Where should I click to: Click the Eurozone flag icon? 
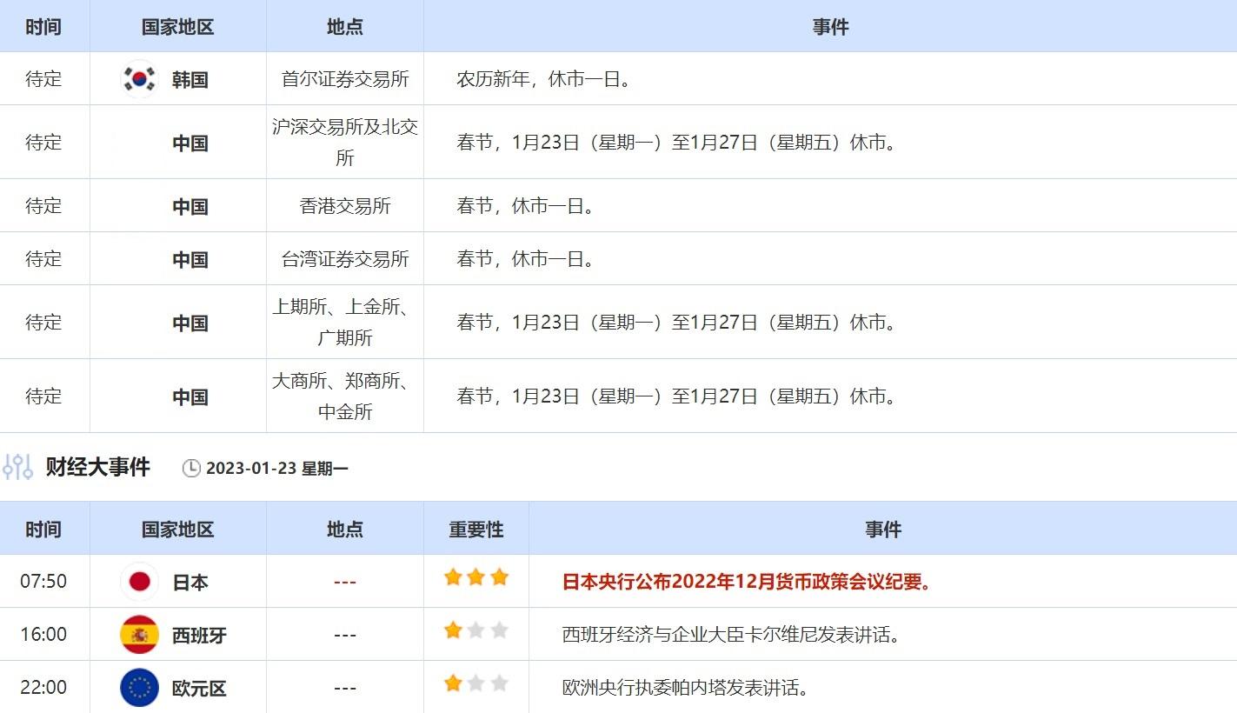click(x=139, y=688)
